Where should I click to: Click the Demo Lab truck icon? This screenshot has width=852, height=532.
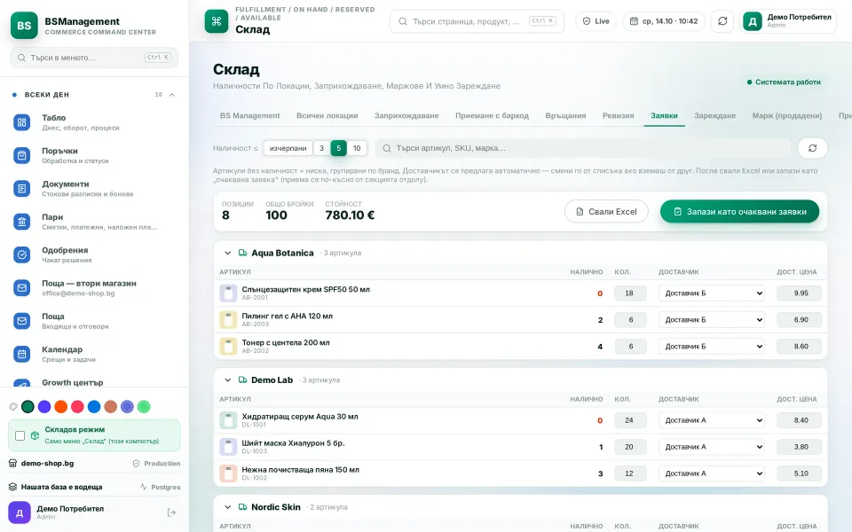242,380
